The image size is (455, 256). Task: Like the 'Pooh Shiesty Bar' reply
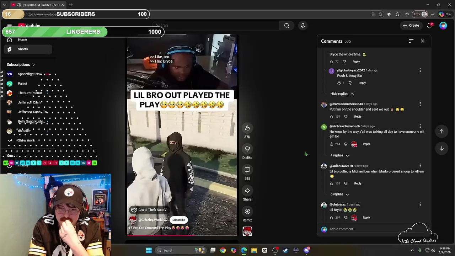tap(339, 83)
